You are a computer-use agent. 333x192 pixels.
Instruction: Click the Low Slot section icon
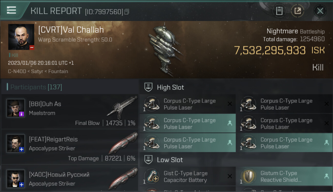[149, 160]
